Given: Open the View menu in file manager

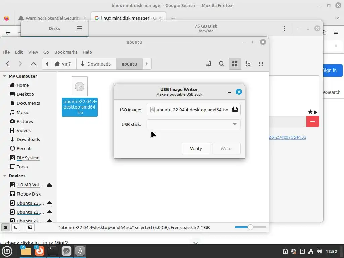Looking at the screenshot, I should pos(33,52).
